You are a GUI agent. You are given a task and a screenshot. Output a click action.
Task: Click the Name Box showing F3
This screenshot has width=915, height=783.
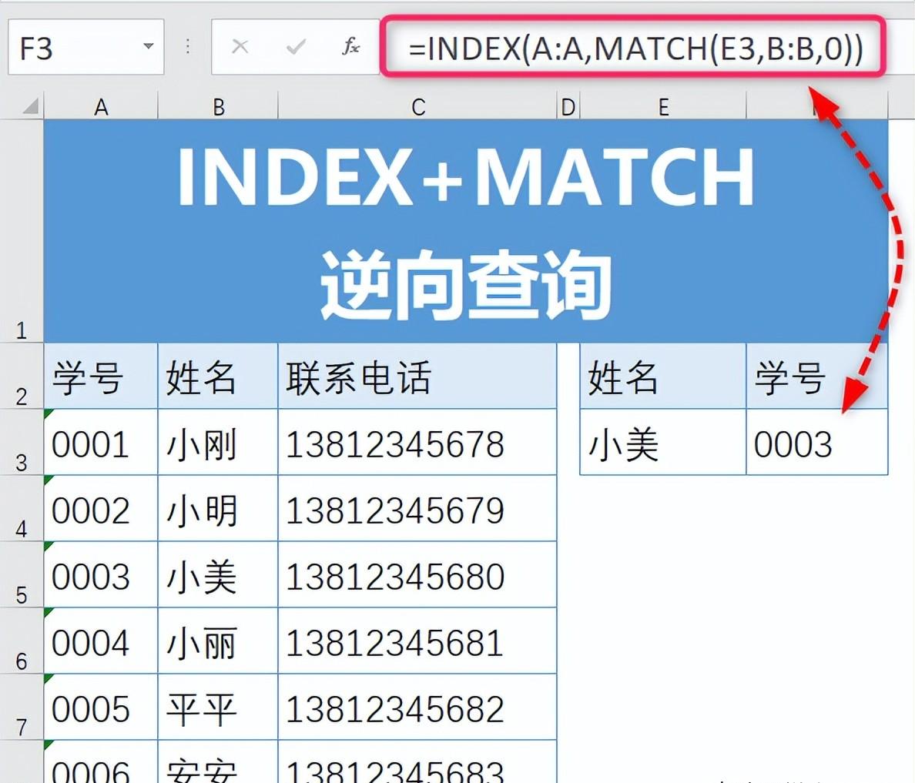[x=85, y=47]
